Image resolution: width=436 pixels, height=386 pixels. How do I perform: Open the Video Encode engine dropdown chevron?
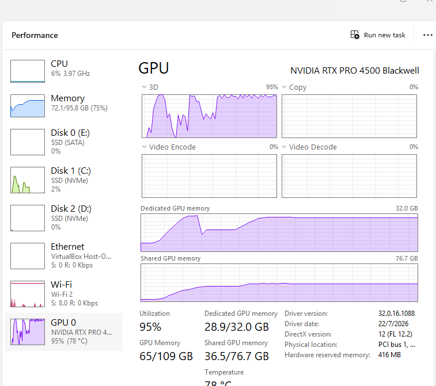[144, 147]
